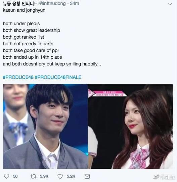Open the display name 뉴동 옹황 인피니트
This screenshot has width=177, height=182.
point(20,3)
